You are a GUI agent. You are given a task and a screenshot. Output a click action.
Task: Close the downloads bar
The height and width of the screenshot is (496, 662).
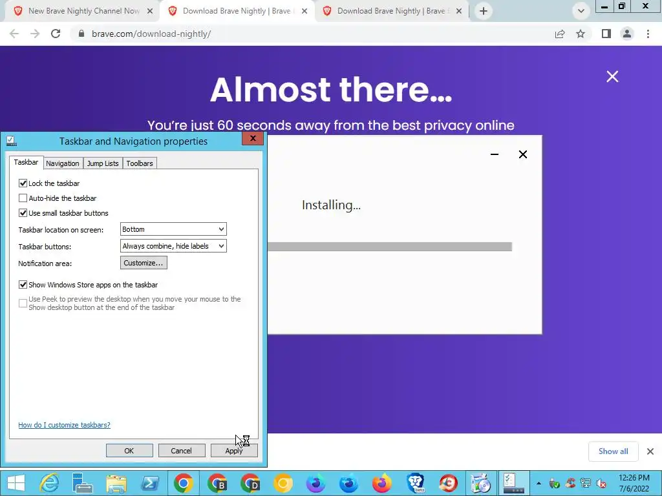[x=650, y=451]
